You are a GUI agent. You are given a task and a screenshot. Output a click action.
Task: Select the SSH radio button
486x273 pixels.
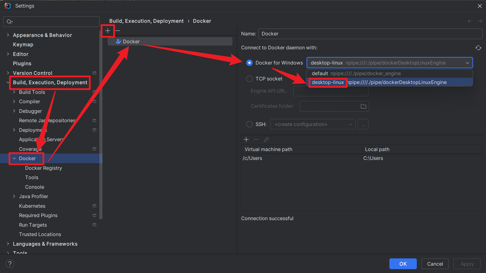tap(249, 124)
